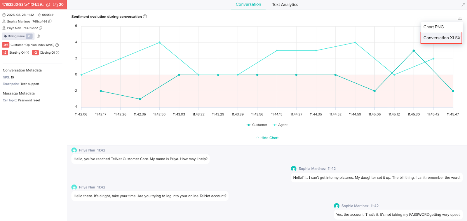Collapse the chart with Hide Chart

(267, 138)
